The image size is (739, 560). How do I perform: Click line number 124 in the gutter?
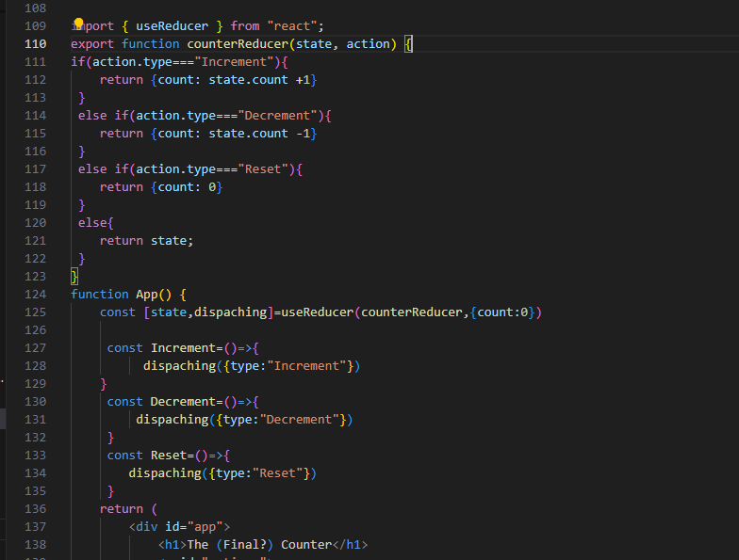[x=36, y=294]
